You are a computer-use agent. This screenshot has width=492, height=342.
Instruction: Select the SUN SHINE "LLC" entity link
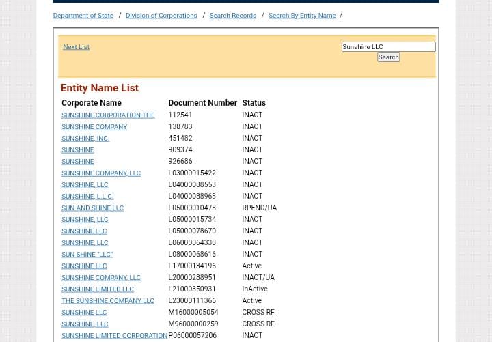(87, 255)
